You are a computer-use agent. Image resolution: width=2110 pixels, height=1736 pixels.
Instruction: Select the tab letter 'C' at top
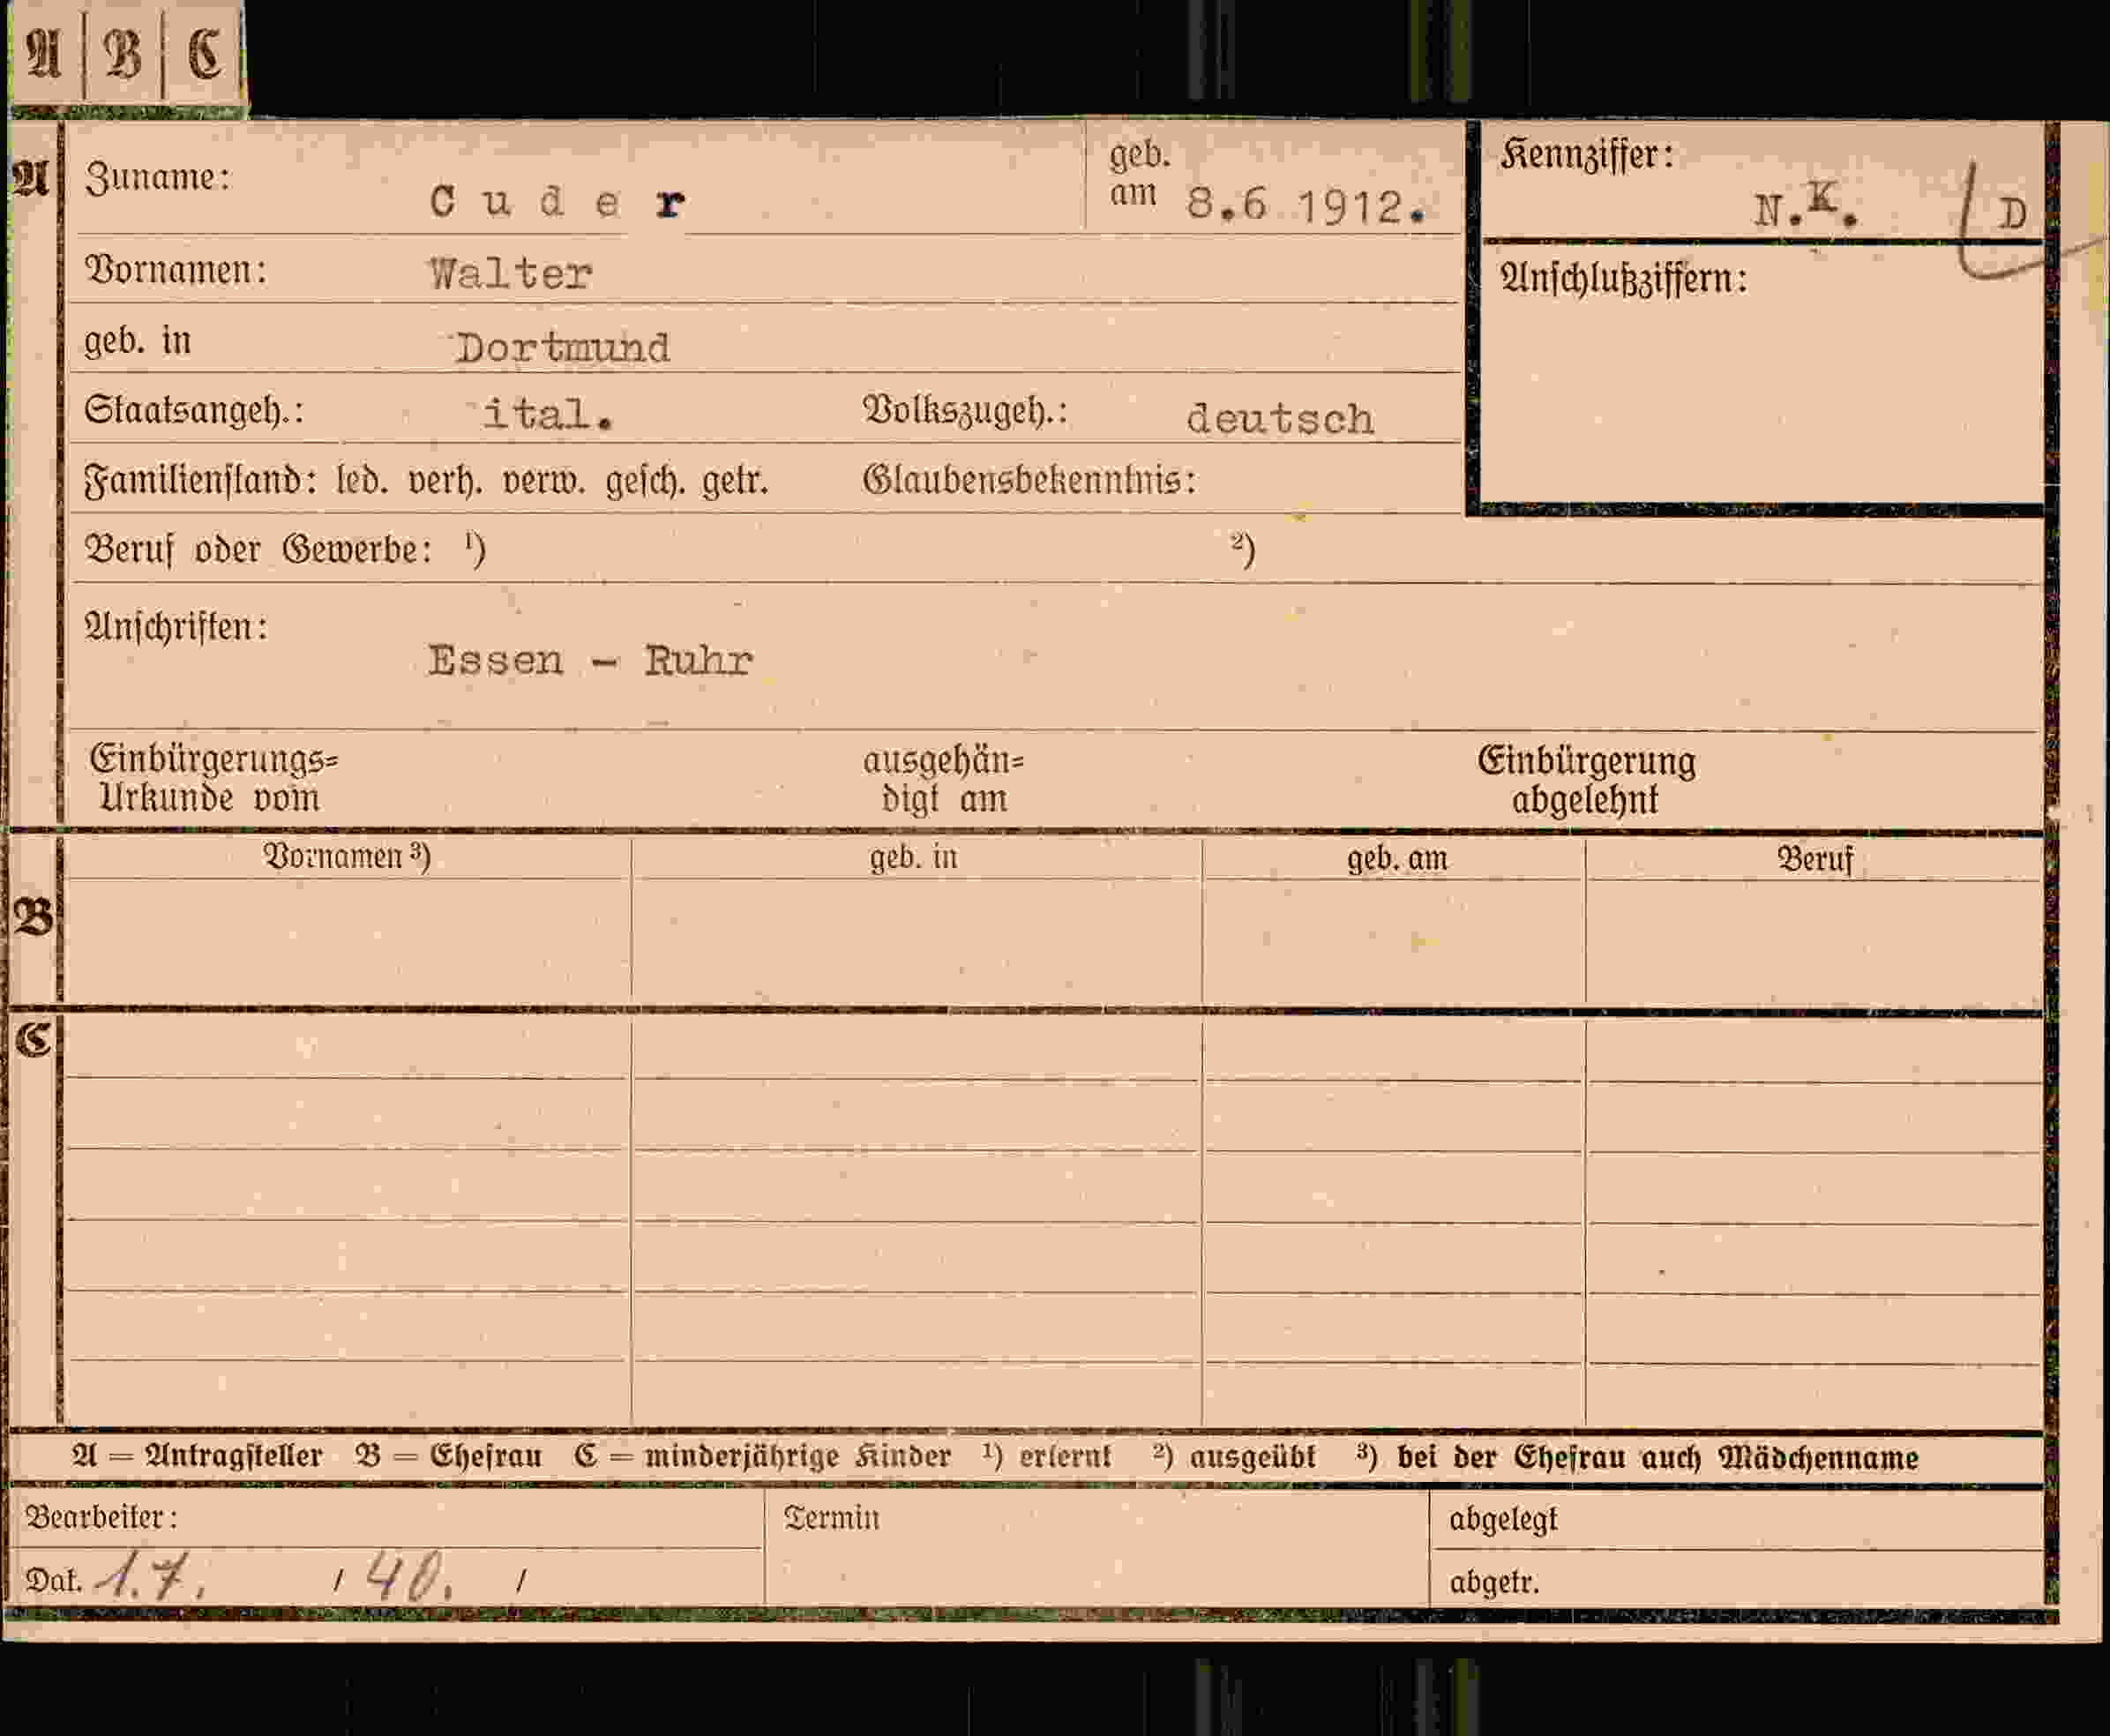point(205,54)
